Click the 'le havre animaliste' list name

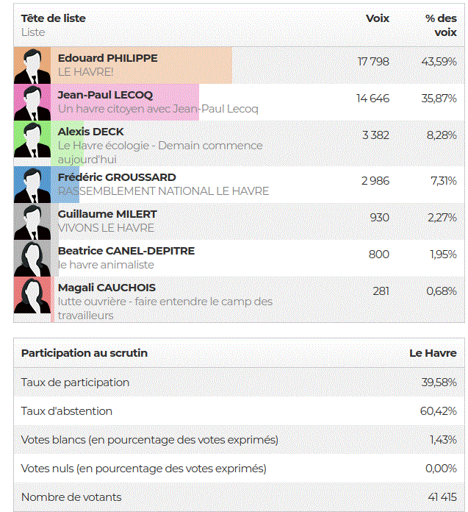106,265
